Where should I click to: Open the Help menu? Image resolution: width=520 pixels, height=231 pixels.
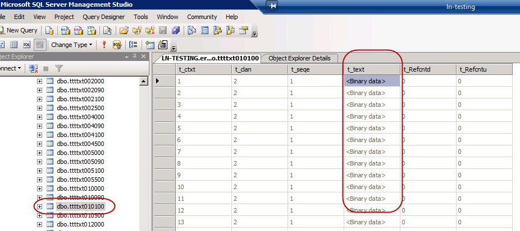pyautogui.click(x=231, y=17)
